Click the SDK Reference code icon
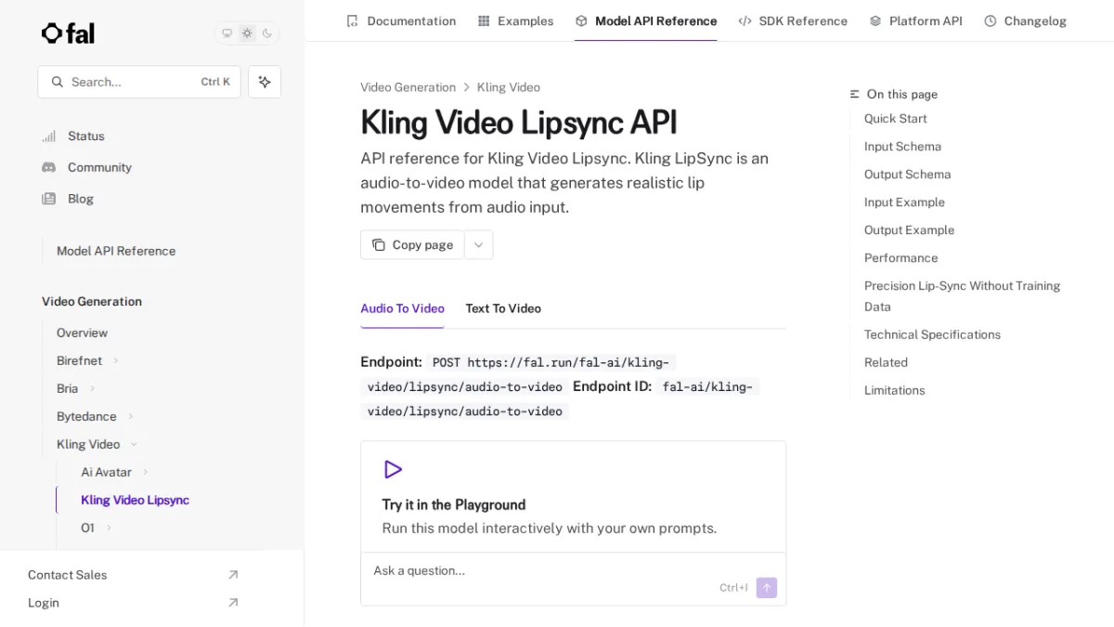The height and width of the screenshot is (627, 1114). 745,20
